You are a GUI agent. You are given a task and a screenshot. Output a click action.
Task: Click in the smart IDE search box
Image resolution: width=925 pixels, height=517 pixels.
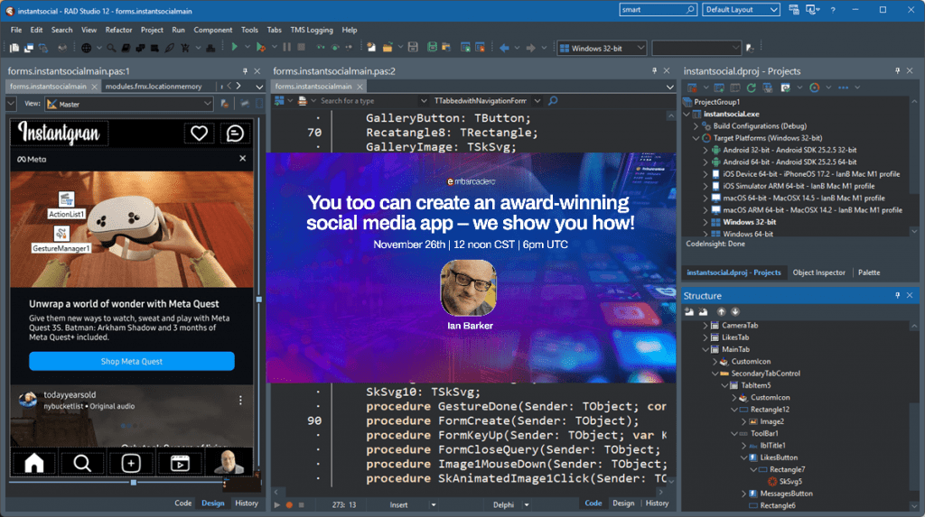click(x=652, y=9)
